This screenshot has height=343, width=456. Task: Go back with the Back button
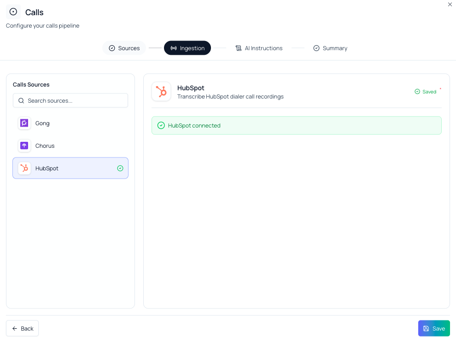(23, 328)
